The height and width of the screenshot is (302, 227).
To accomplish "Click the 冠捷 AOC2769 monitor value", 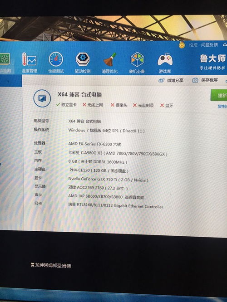I will tap(98, 188).
